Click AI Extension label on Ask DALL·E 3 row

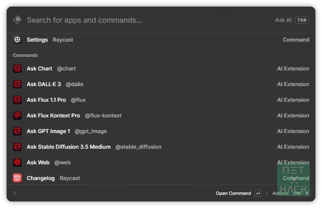click(x=293, y=84)
